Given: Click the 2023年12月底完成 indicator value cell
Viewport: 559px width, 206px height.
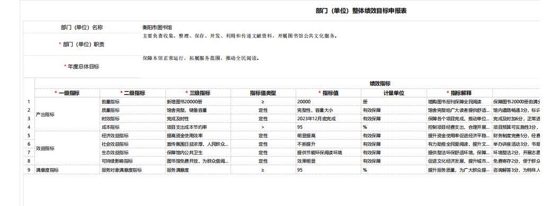Looking at the screenshot, I should pos(329,119).
